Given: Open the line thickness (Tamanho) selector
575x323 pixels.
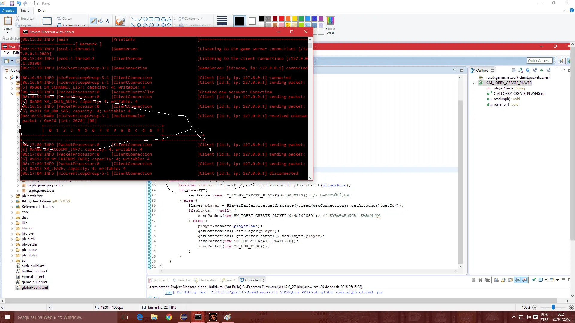Looking at the screenshot, I should [222, 20].
